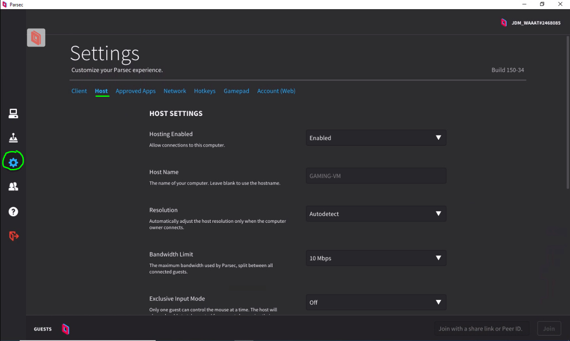Click the HOST SETTINGS heading
Image resolution: width=570 pixels, height=341 pixels.
pyautogui.click(x=176, y=113)
